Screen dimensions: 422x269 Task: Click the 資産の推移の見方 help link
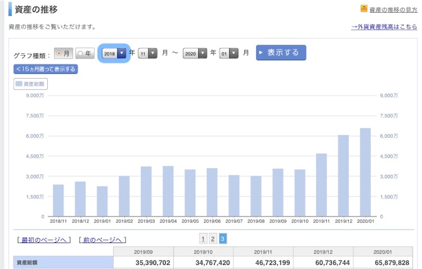tap(393, 10)
